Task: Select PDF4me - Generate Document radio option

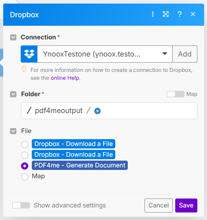Action: (x=25, y=166)
